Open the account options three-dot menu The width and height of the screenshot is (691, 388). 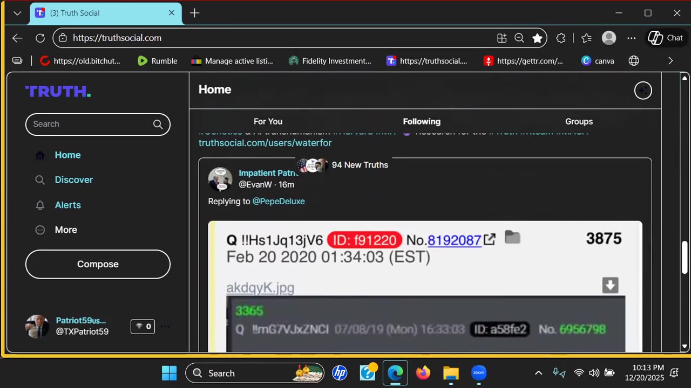click(165, 327)
